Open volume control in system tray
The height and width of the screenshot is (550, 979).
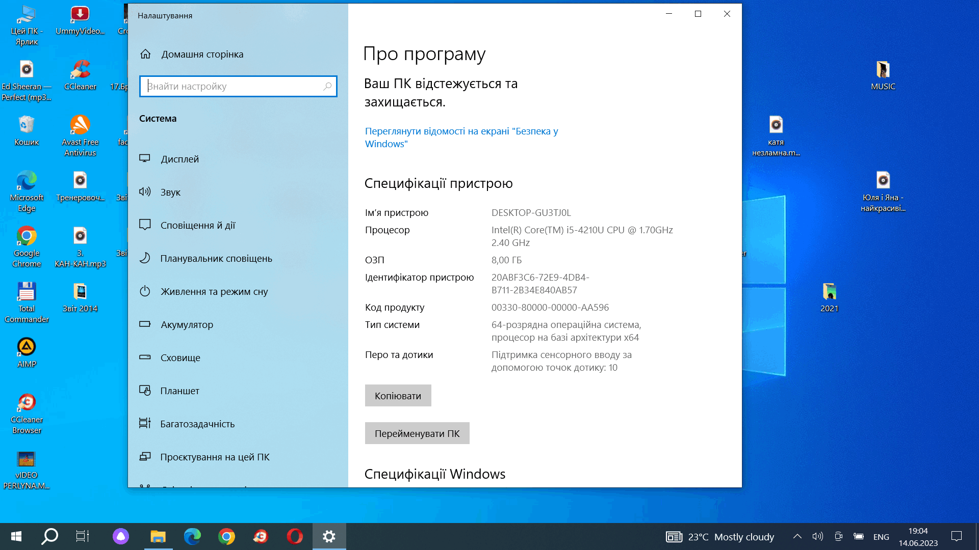coord(818,536)
